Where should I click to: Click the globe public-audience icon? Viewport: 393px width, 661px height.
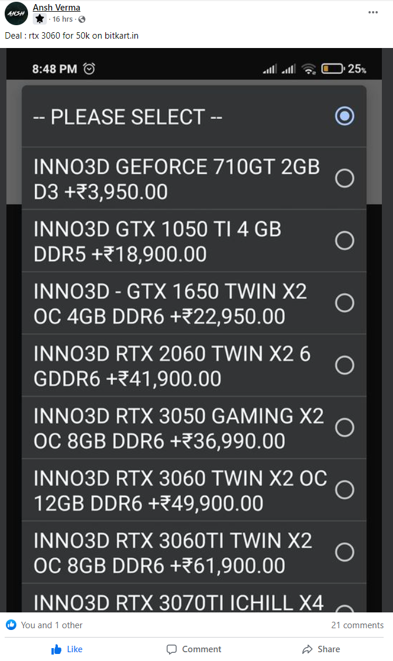pos(82,19)
